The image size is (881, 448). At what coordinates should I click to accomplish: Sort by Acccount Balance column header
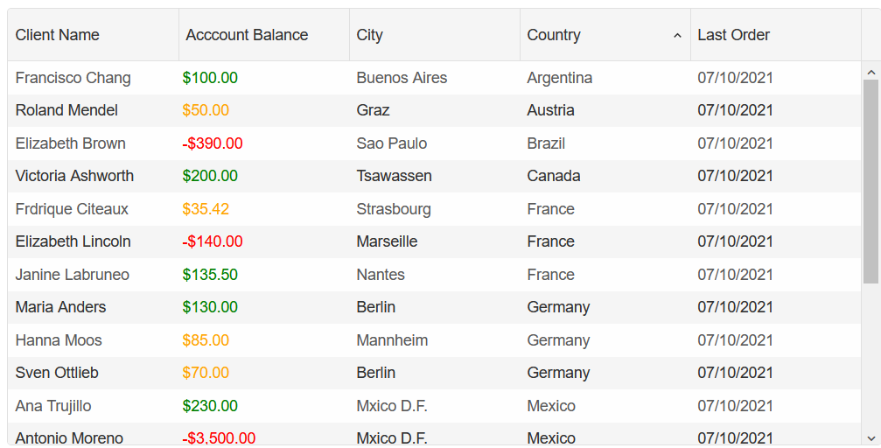(x=247, y=35)
